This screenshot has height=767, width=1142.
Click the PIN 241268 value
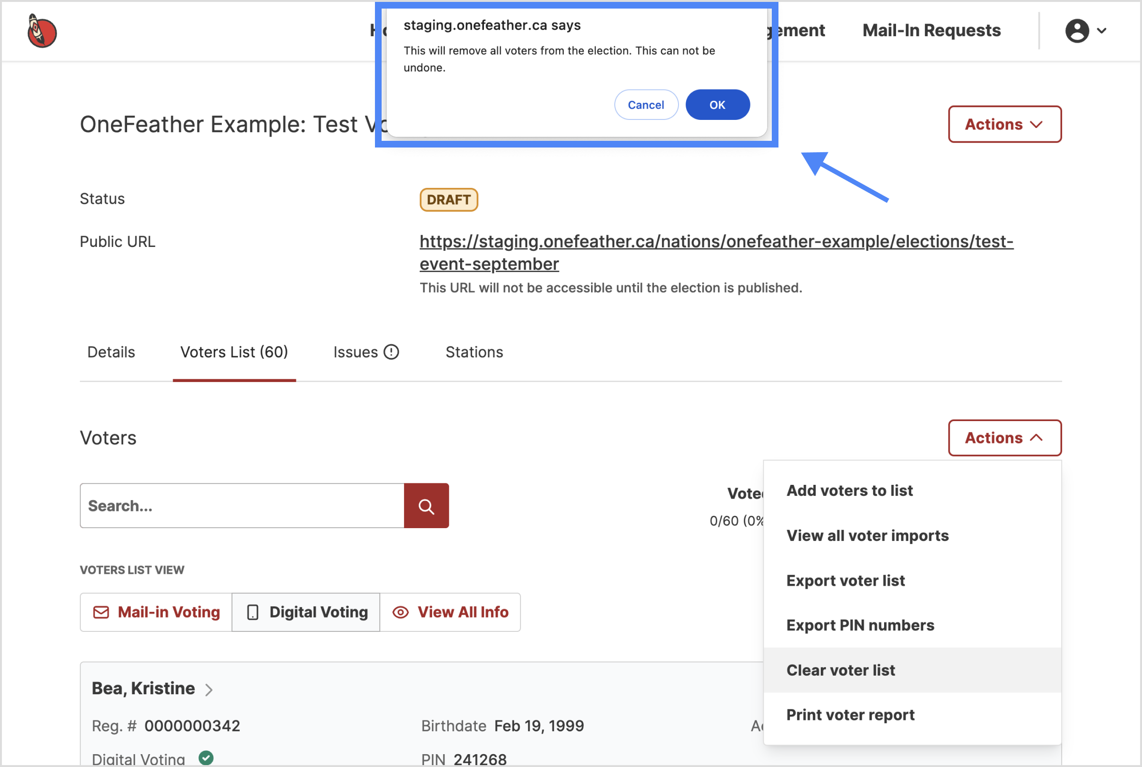[480, 759]
